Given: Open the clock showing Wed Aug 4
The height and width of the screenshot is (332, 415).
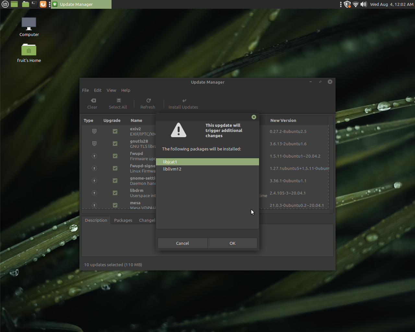Looking at the screenshot, I should pyautogui.click(x=392, y=4).
